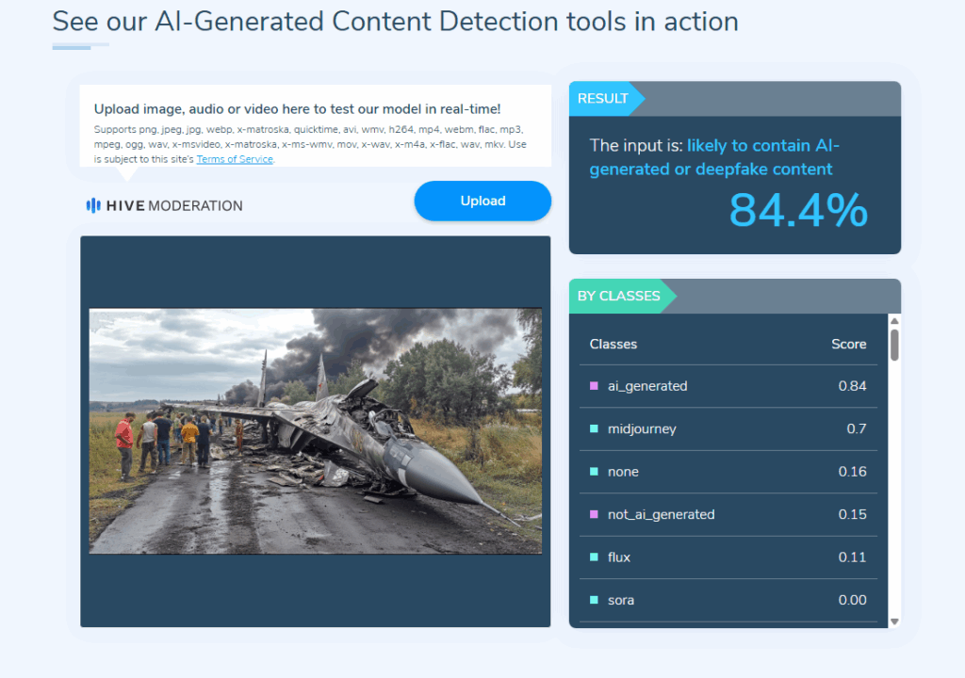Click the 0.11 score value
965x678 pixels.
tap(852, 557)
